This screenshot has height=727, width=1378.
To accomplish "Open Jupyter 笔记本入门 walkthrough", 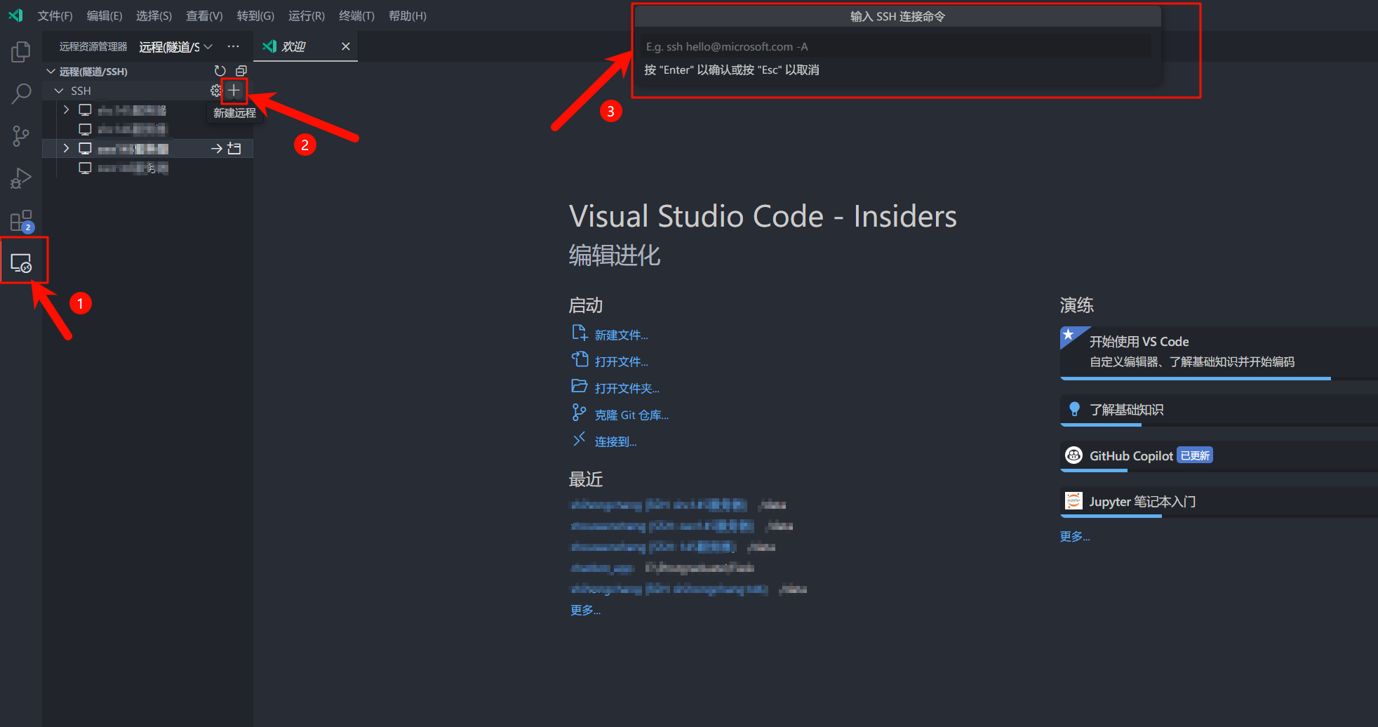I will point(1219,502).
